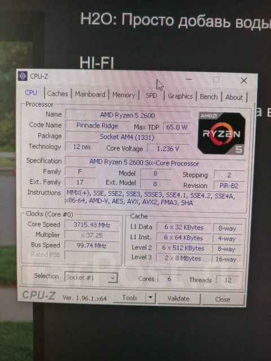Click the Core Speed value 3715.48 MHz

click(92, 225)
